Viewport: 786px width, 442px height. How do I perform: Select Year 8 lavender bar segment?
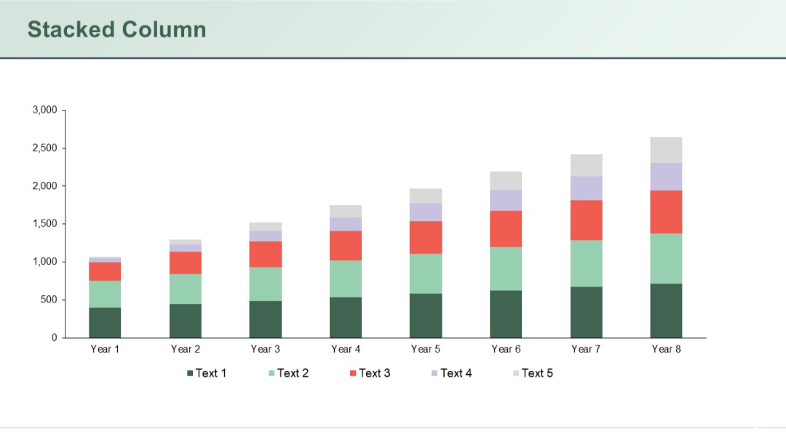[x=666, y=177]
